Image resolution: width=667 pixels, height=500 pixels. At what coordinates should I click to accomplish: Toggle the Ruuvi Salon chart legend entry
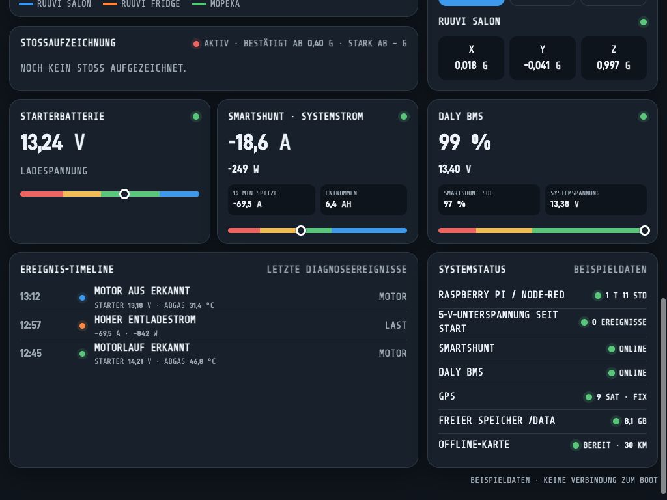(x=55, y=4)
